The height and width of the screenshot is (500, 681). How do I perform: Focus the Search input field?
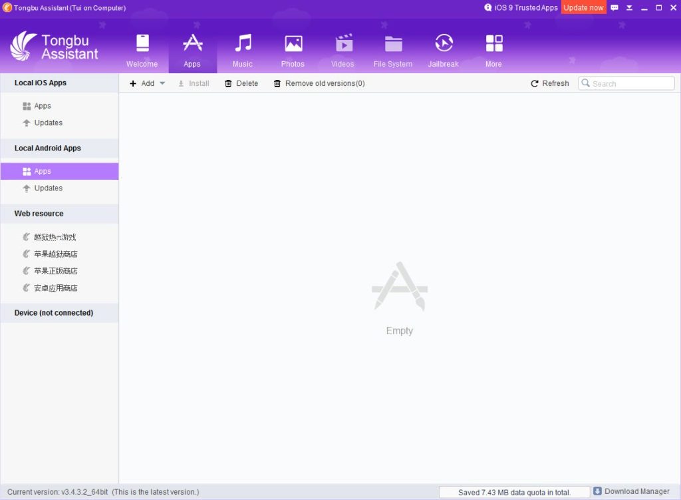pos(626,83)
